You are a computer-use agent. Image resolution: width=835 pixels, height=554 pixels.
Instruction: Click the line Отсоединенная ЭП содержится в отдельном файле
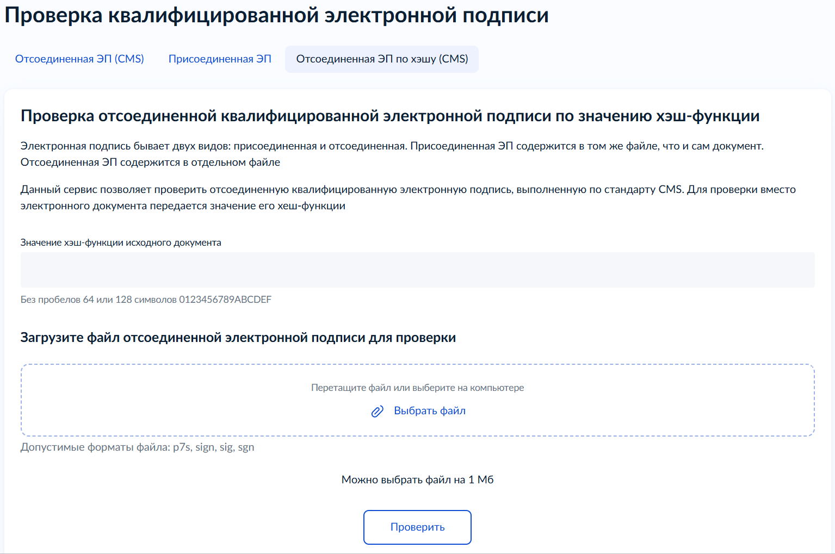pos(150,163)
